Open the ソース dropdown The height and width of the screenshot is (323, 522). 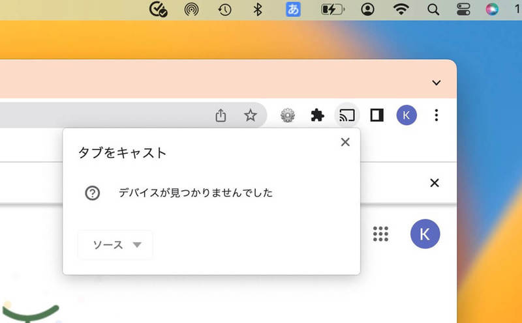click(115, 245)
